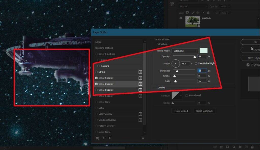This screenshot has height=150, width=260.
Task: Add a Gradient Overlay using its plus icon
Action: pos(140,120)
